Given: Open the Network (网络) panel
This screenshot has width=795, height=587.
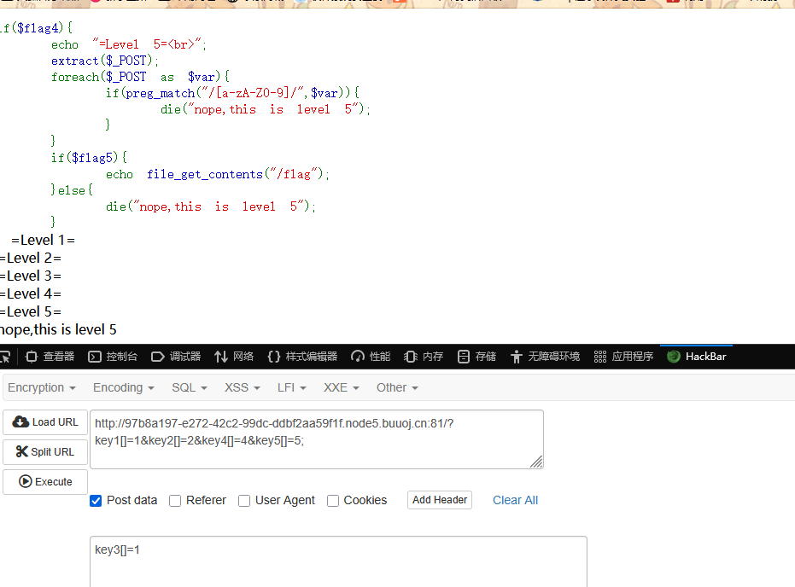Looking at the screenshot, I should 234,357.
